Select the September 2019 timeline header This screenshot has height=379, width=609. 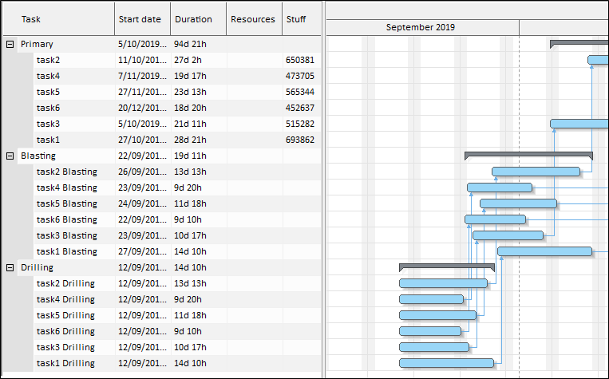click(x=422, y=28)
